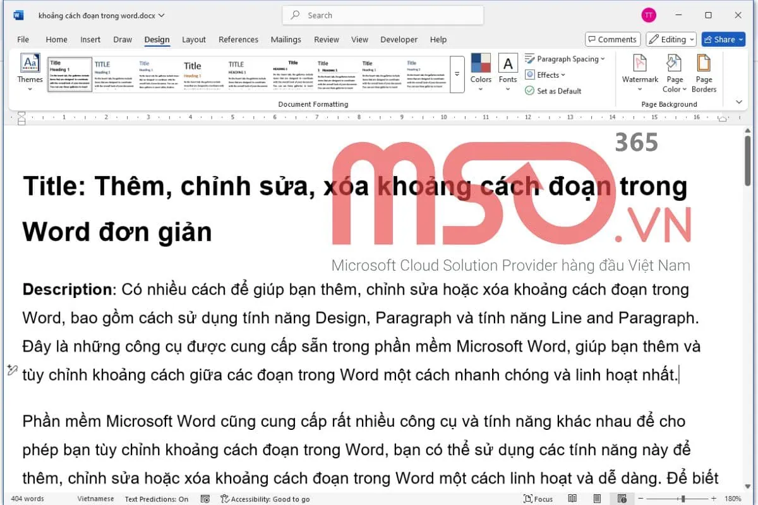The image size is (758, 505).
Task: Click the Accessibility checker status icon
Action: click(x=224, y=499)
